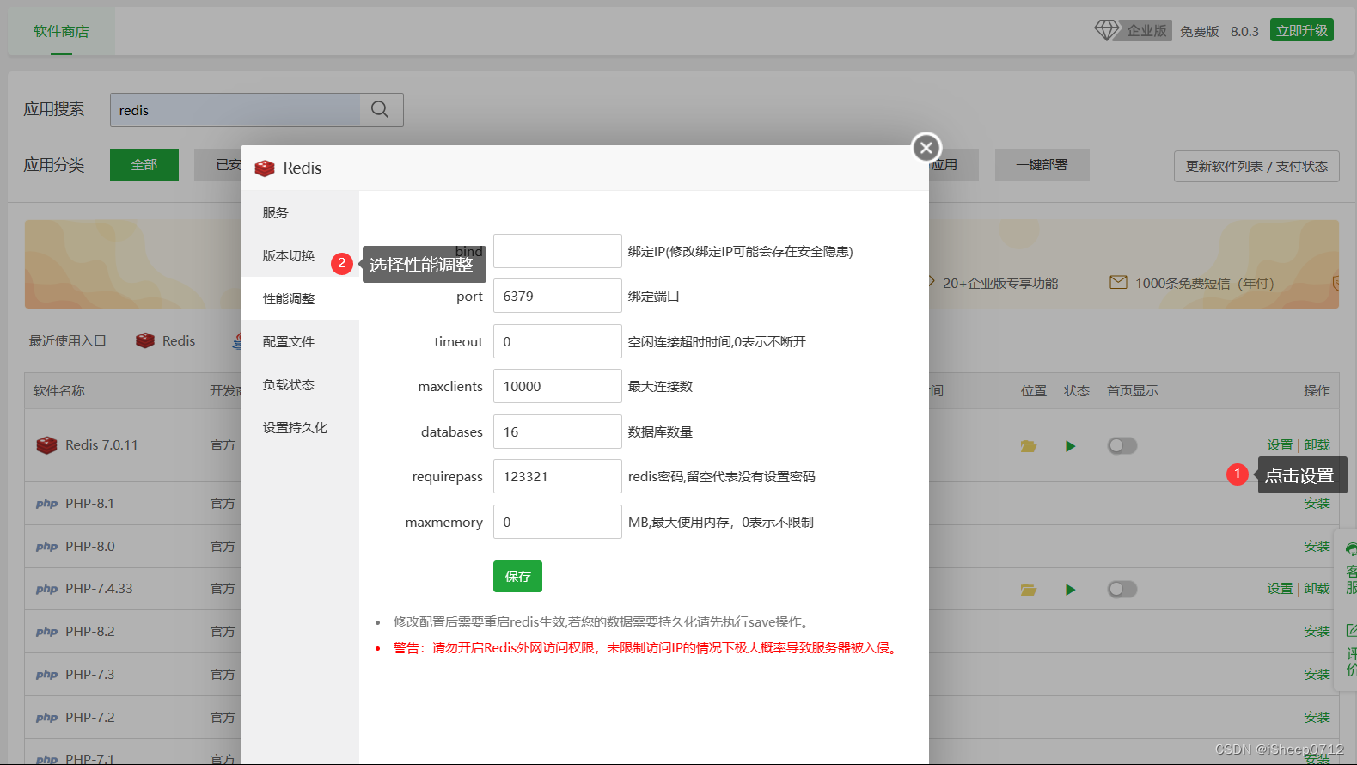Select the 软件商店 top tab
Viewport: 1357px width, 765px height.
pos(61,31)
